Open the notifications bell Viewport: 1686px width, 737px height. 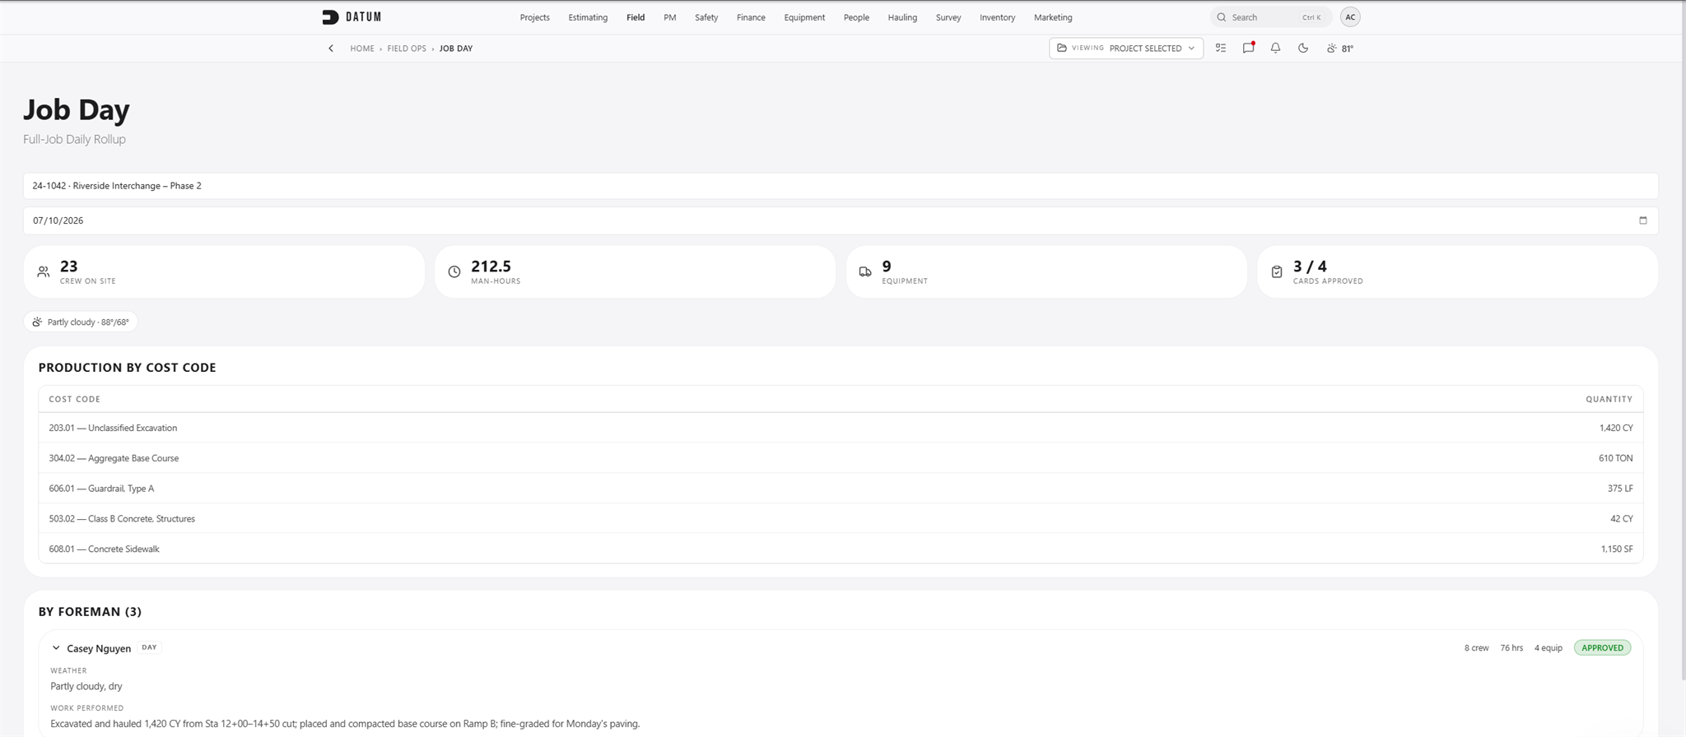1275,48
